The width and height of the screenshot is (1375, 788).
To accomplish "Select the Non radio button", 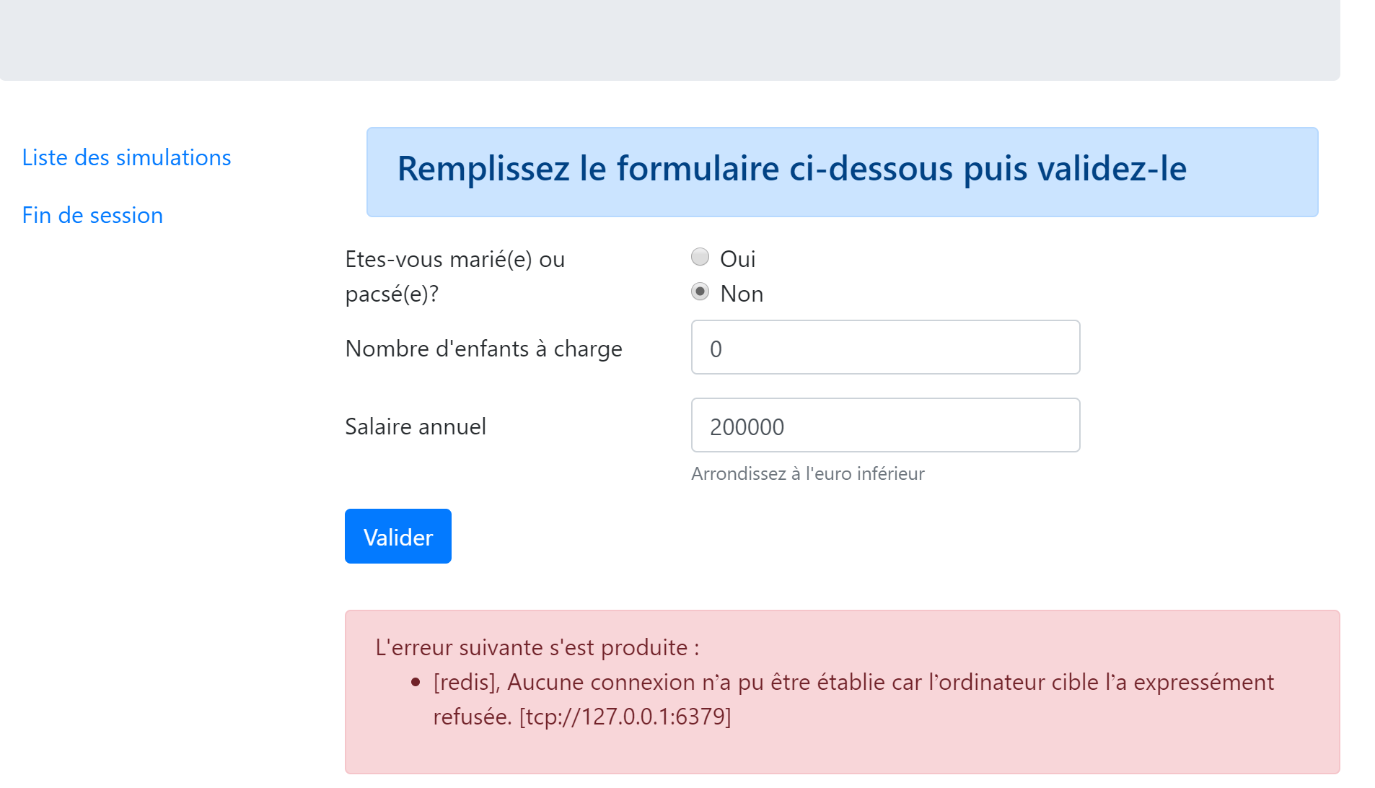I will coord(700,292).
